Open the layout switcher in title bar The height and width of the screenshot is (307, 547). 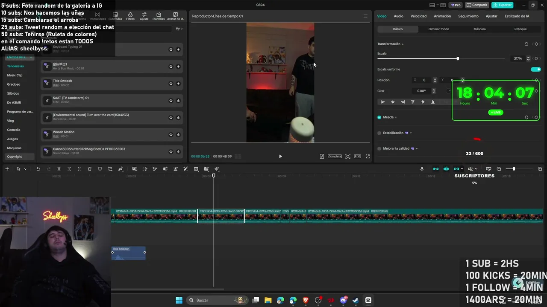[433, 5]
